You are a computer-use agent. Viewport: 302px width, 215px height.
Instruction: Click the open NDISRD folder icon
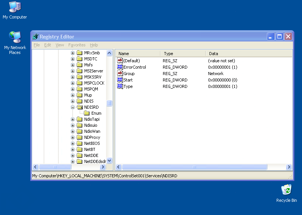[x=80, y=107]
